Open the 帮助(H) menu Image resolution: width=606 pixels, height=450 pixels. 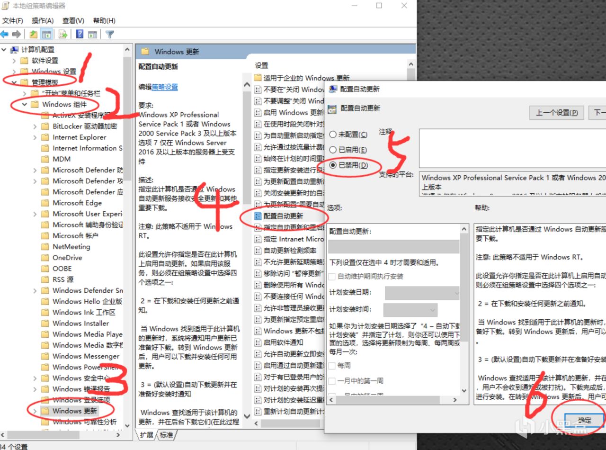(x=104, y=20)
